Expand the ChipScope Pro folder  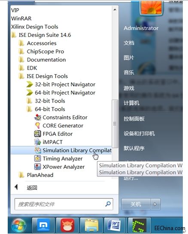[x=42, y=52]
